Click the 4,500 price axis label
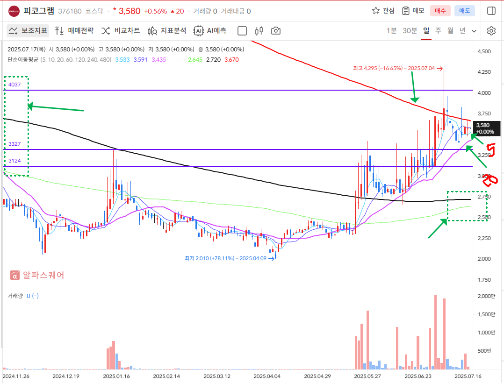Image resolution: width=504 pixels, height=383 pixels. point(484,51)
